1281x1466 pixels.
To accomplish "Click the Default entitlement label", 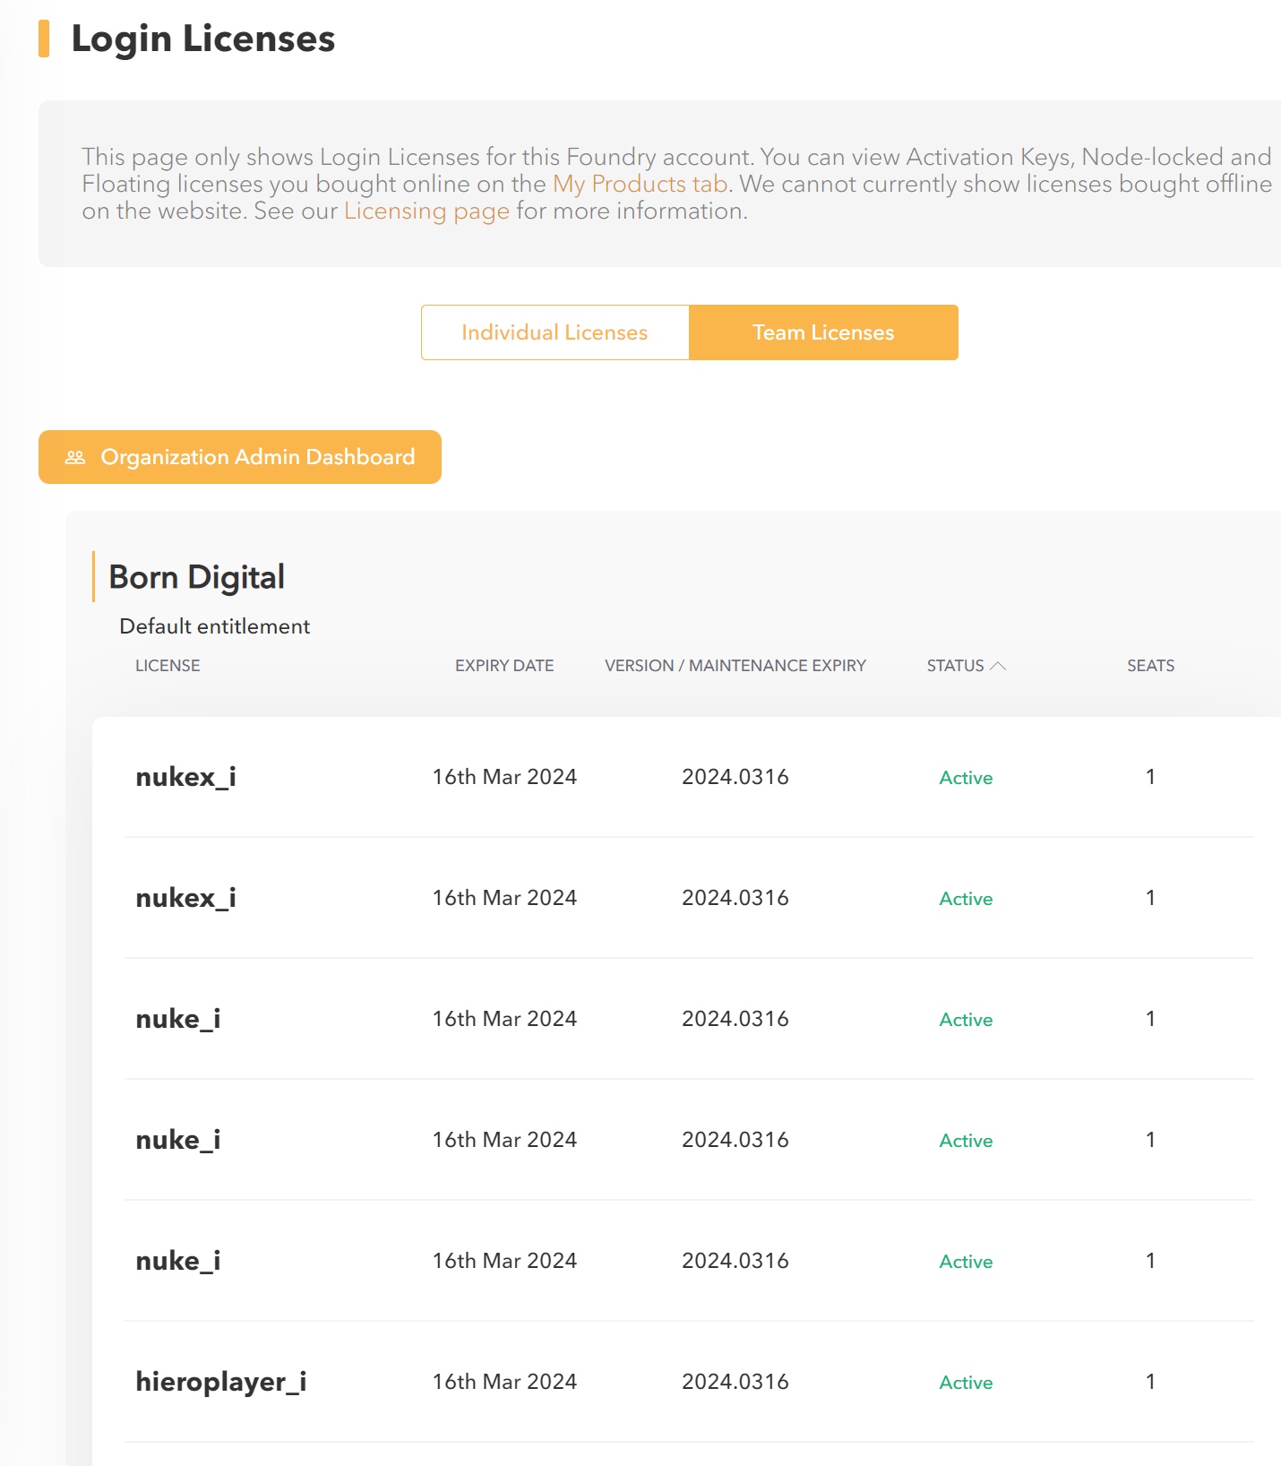I will tap(215, 626).
